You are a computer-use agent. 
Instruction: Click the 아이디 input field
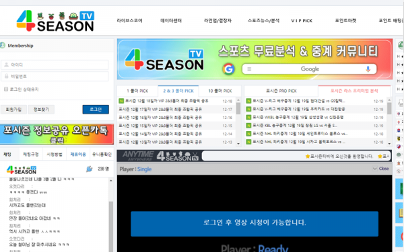pos(55,65)
